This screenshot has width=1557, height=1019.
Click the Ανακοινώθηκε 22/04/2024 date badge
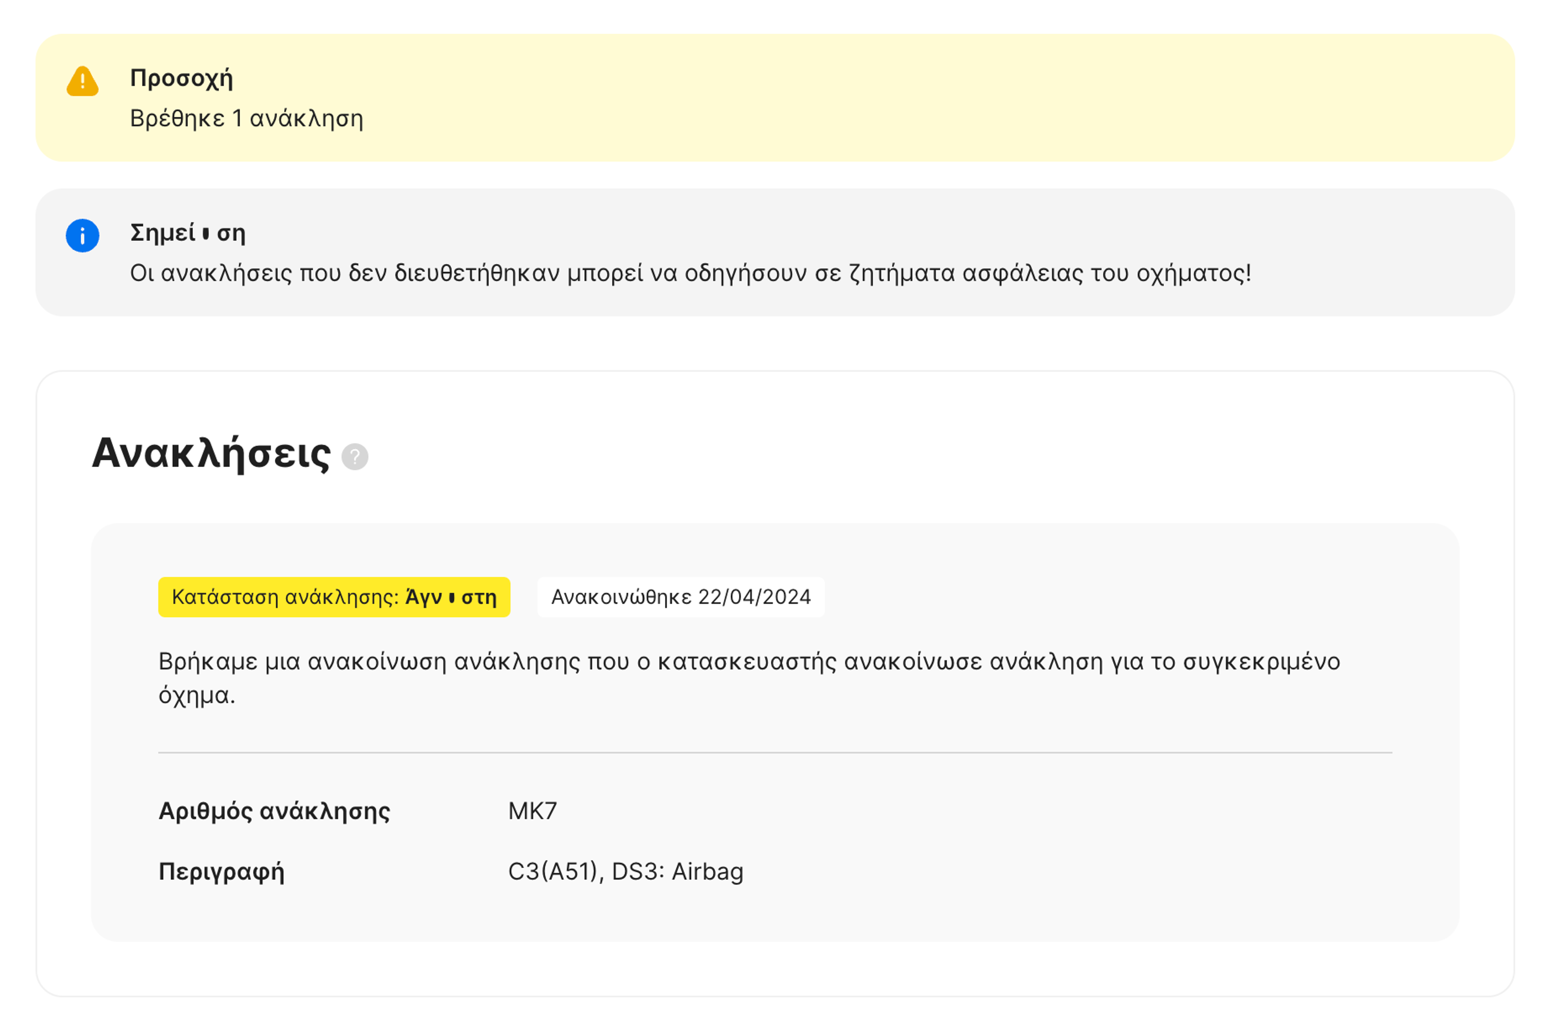680,596
